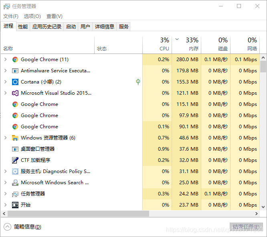Select the CTF 加载程序 row name
Screen dimensions: 267x237
tap(36, 160)
